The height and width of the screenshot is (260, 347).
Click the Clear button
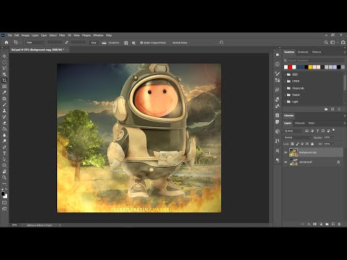(93, 43)
